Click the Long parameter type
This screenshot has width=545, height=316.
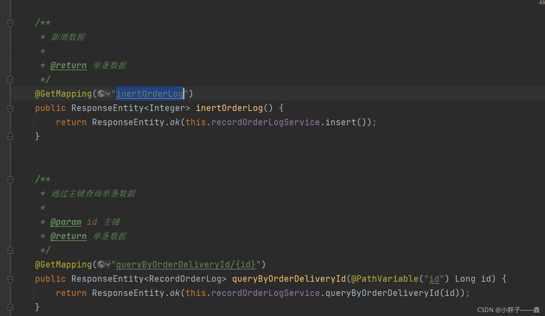(465, 278)
